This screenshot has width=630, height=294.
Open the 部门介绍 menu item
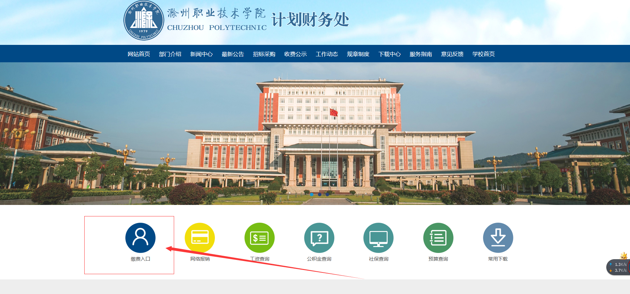point(170,54)
